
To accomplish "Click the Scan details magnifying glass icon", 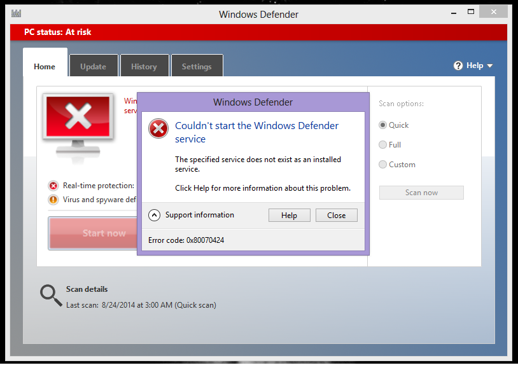I will (x=50, y=295).
